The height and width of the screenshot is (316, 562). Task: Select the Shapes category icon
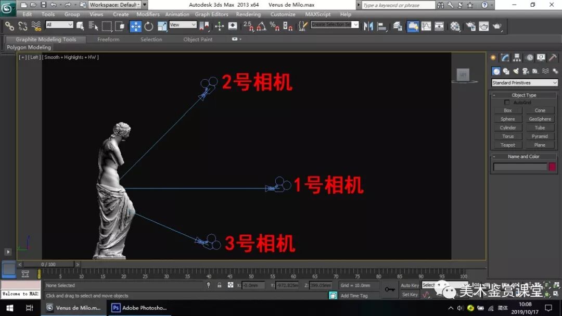click(x=506, y=71)
